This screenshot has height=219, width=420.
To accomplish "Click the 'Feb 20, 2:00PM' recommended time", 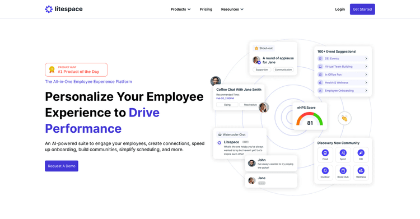I will click(225, 99).
